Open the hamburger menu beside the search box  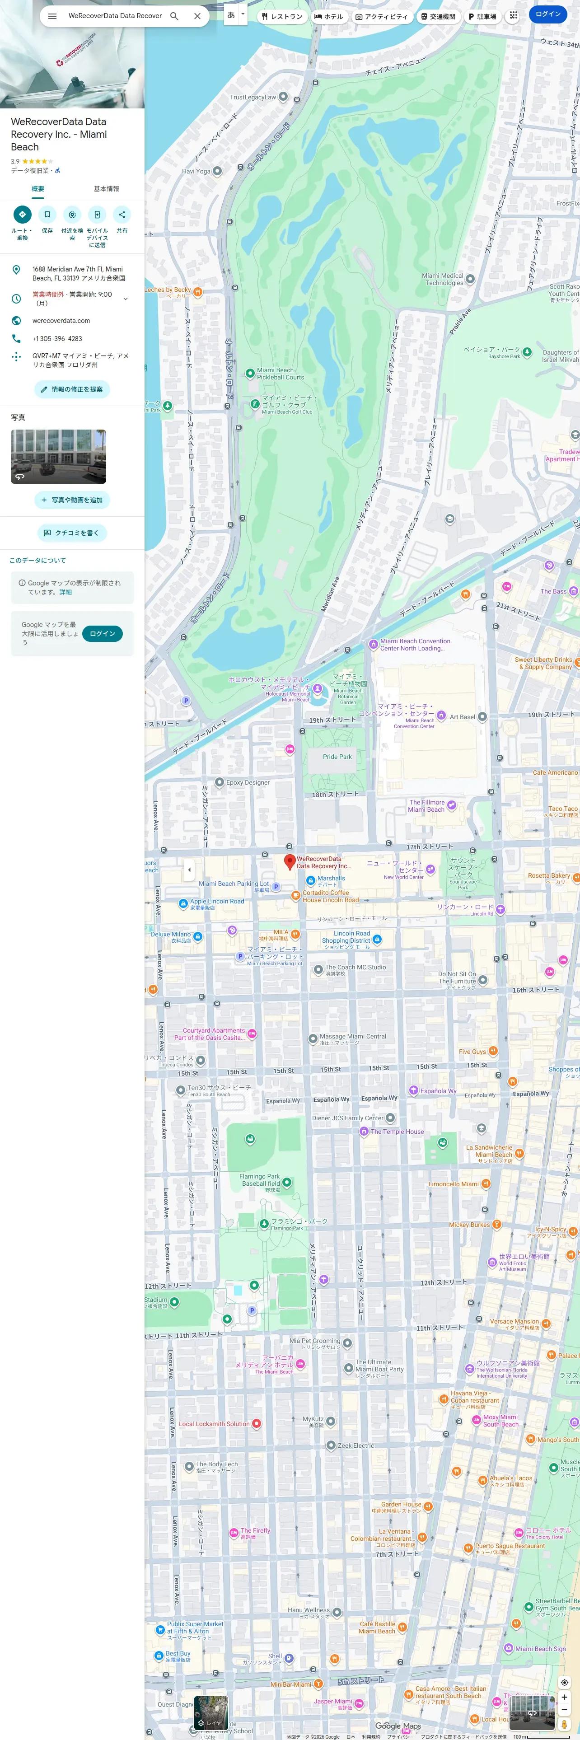point(52,16)
